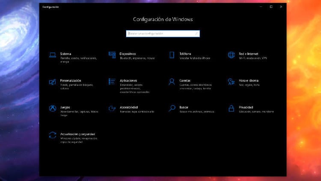The image size is (321, 181).
Task: Click the 'Cuentas' category title
Action: pos(185,81)
